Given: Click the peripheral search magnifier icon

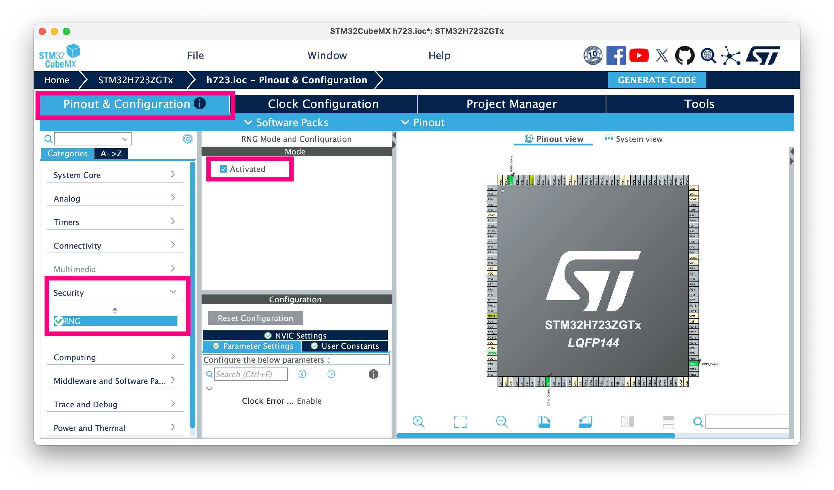Looking at the screenshot, I should 48,139.
